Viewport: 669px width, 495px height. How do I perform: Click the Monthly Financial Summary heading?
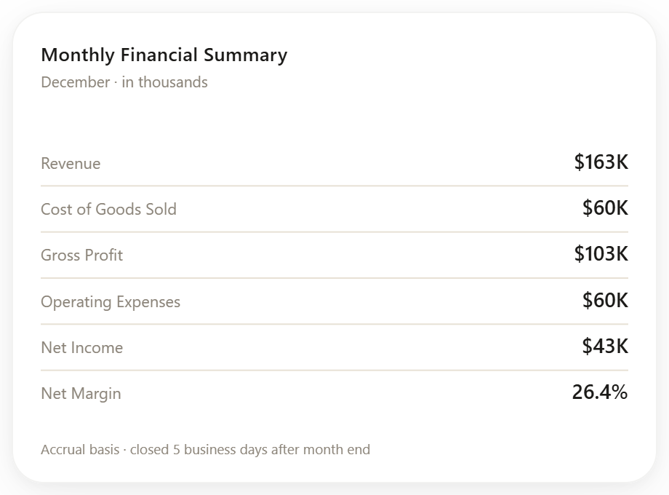[164, 55]
